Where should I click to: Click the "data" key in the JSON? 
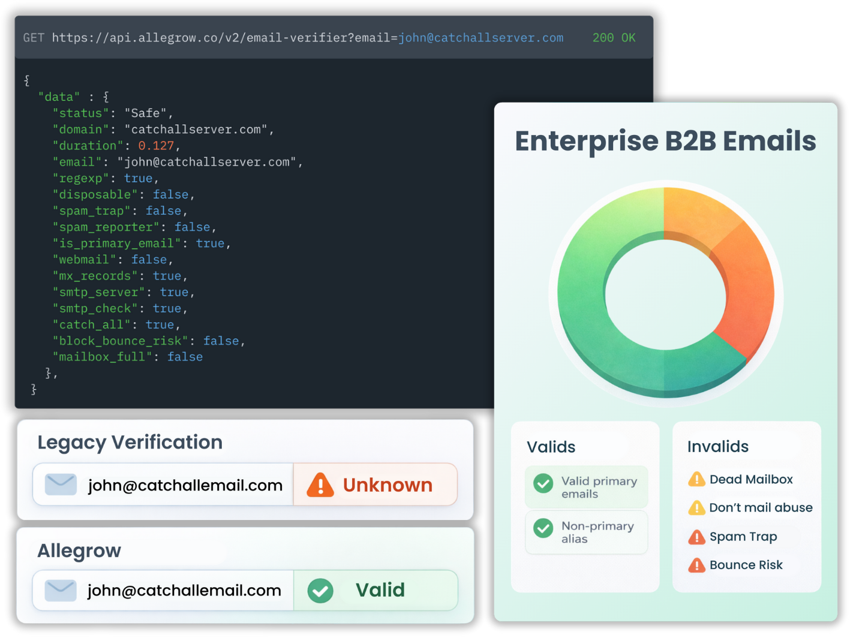[59, 97]
